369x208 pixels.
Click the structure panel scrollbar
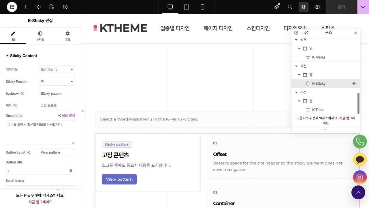coord(359,103)
